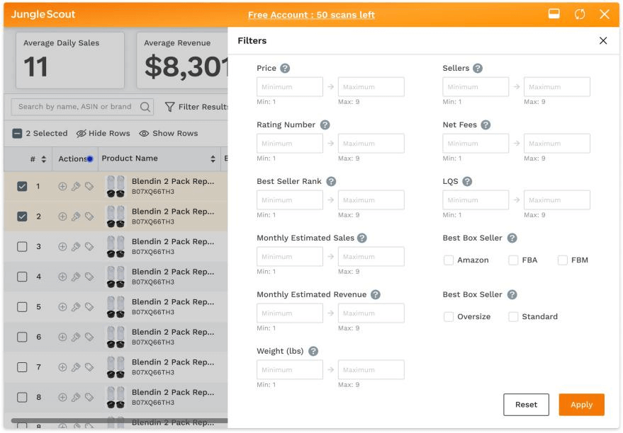Click the pin icon in row 5
The height and width of the screenshot is (433, 623).
pos(76,307)
